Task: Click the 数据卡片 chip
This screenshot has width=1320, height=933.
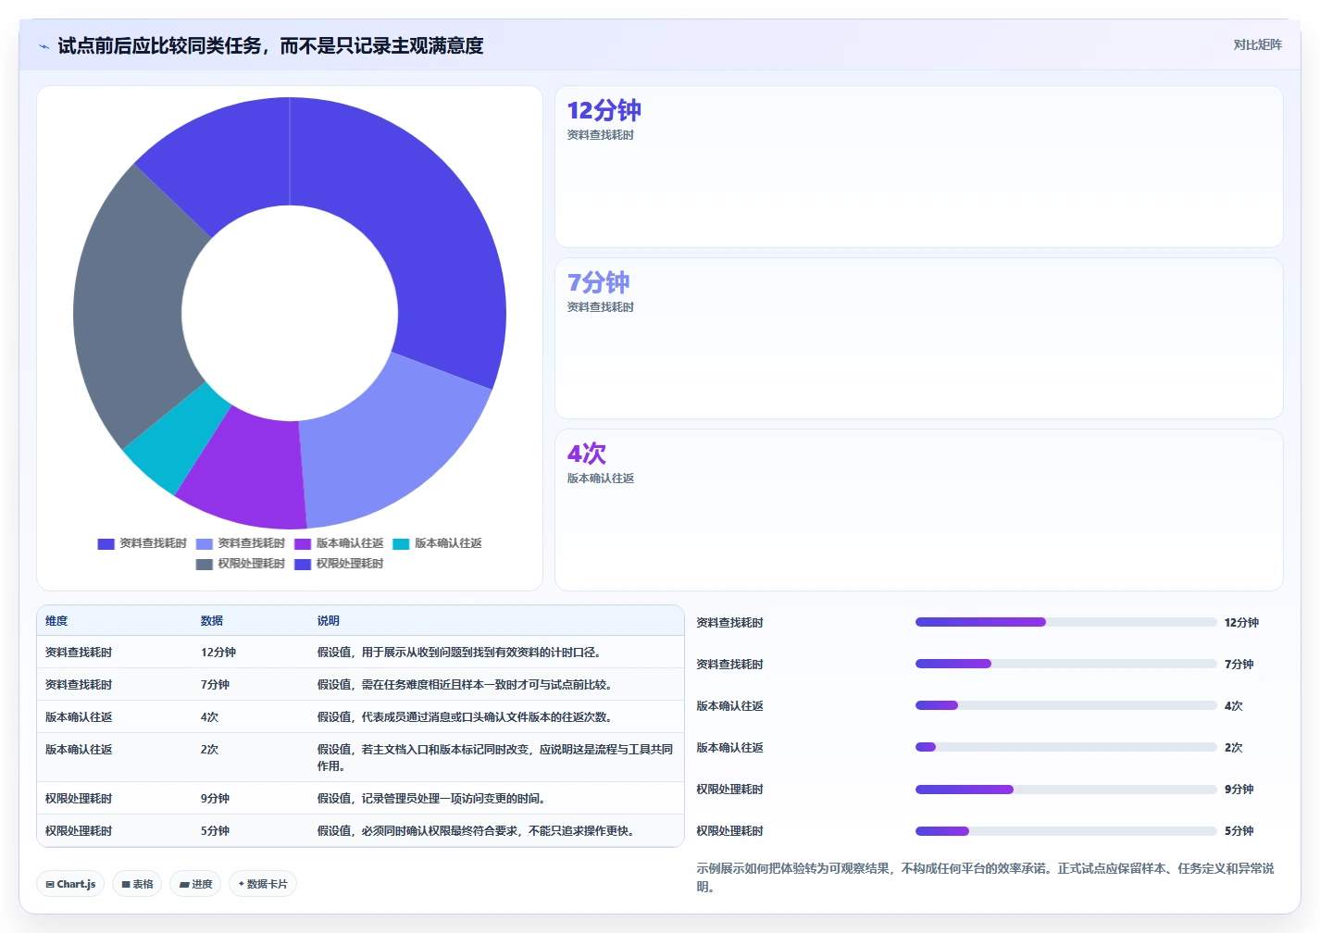Action: 263,884
